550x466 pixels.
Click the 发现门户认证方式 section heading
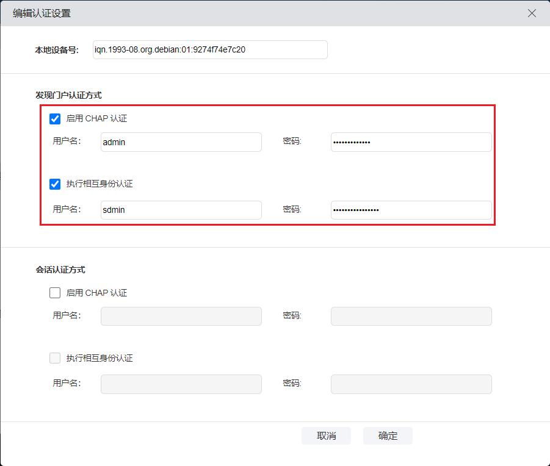click(x=68, y=95)
